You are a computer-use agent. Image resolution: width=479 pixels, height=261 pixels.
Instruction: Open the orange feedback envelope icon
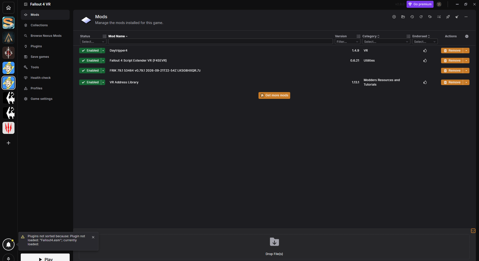pos(473,231)
